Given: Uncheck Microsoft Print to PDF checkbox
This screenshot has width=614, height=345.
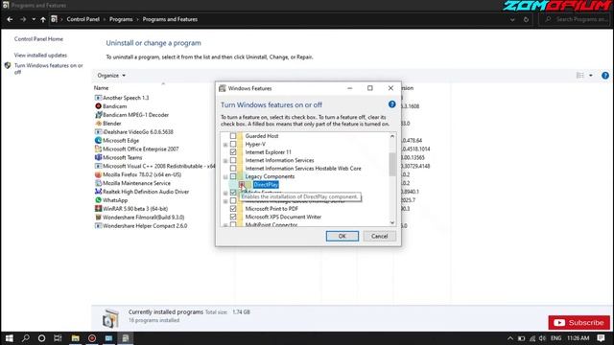Looking at the screenshot, I should coord(233,209).
